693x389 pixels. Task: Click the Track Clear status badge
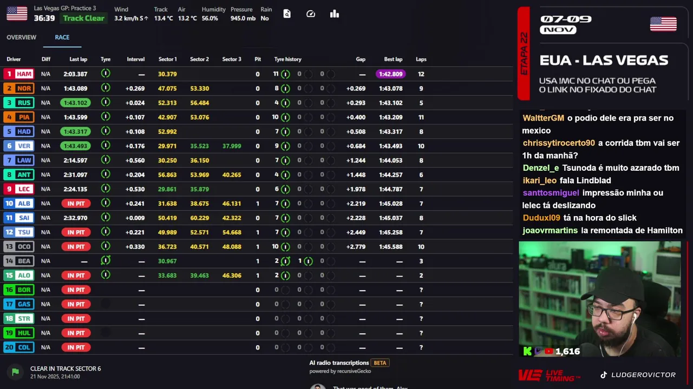[x=83, y=18]
